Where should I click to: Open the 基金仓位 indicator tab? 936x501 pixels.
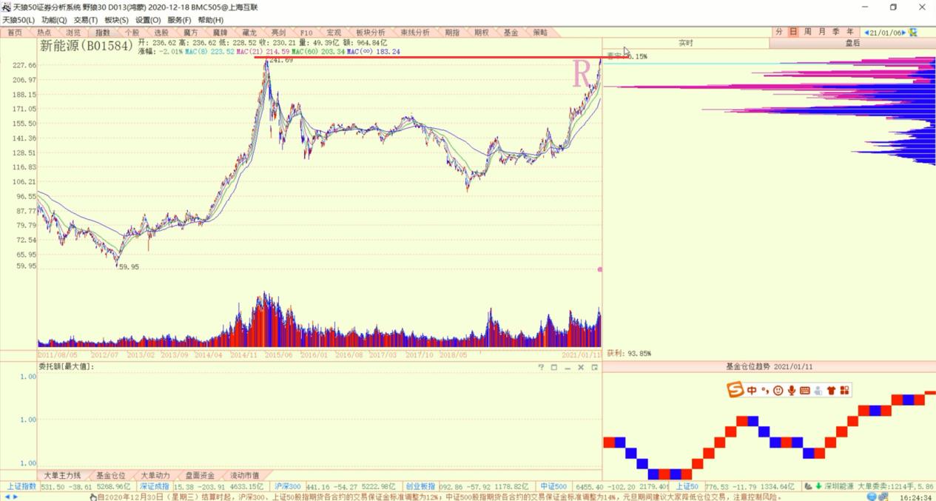click(111, 475)
